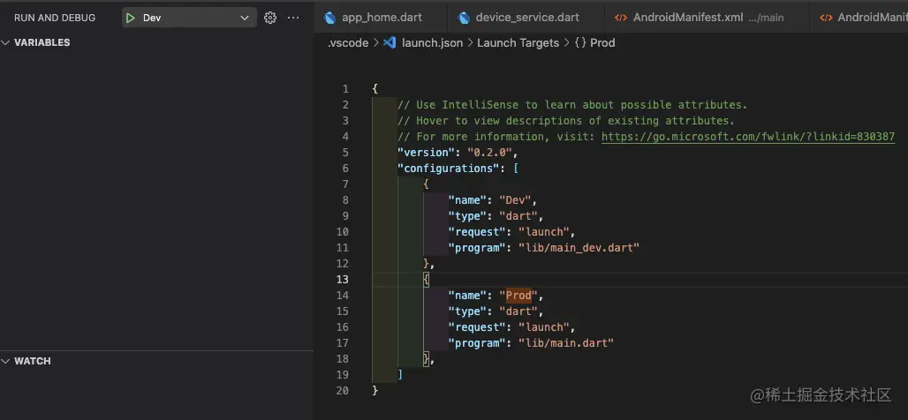Viewport: 908px width, 420px height.
Task: Open the go.microsoft.com fwlink URL
Action: (748, 137)
